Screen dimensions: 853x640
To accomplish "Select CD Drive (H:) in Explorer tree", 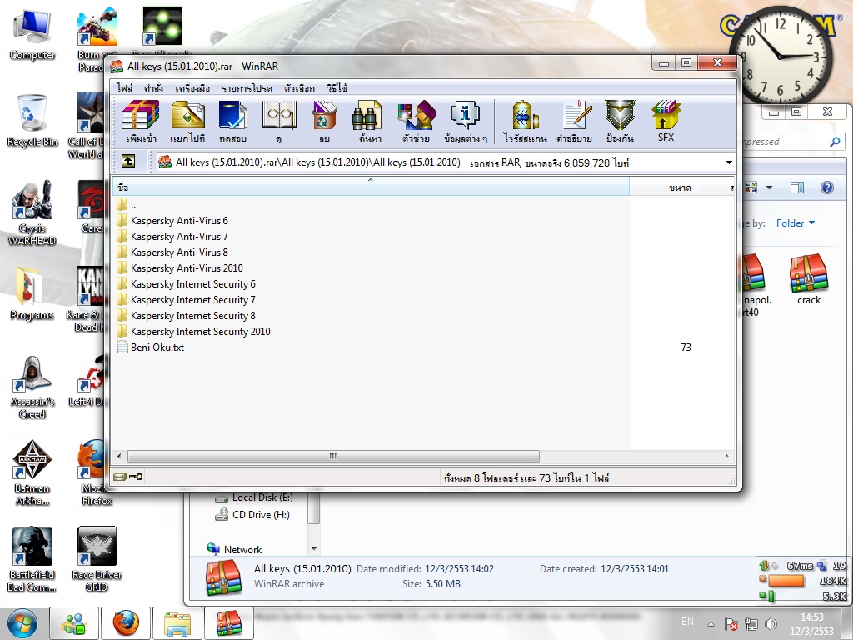I will (252, 515).
